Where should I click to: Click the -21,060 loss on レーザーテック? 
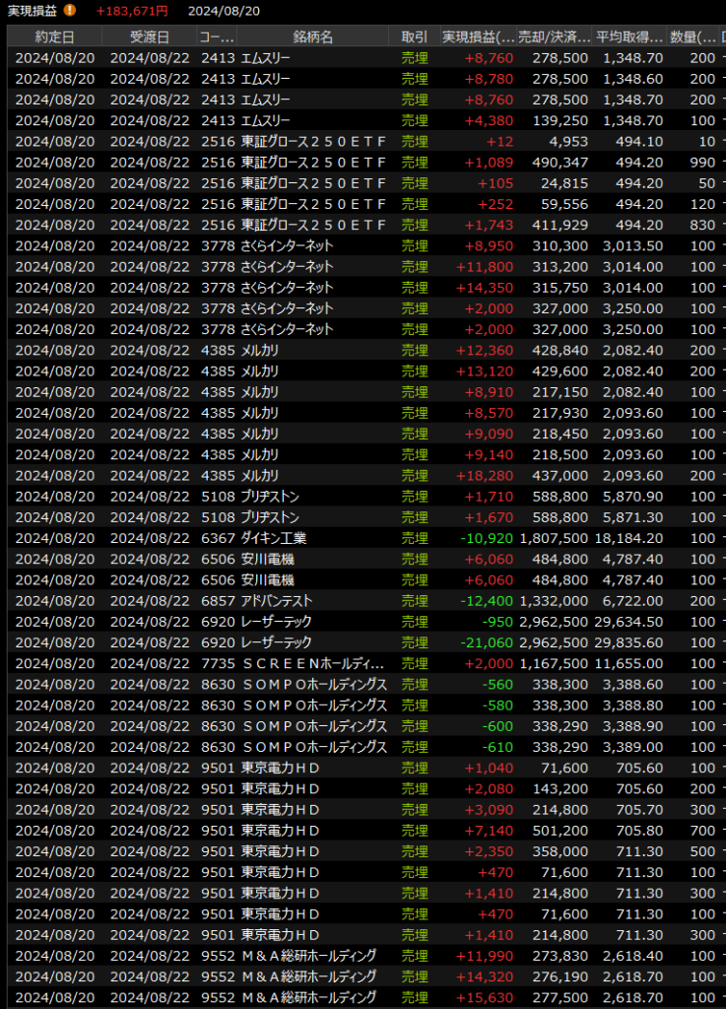(x=487, y=642)
